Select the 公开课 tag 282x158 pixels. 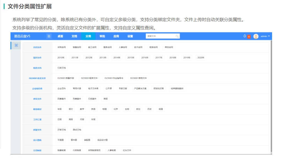point(109,89)
